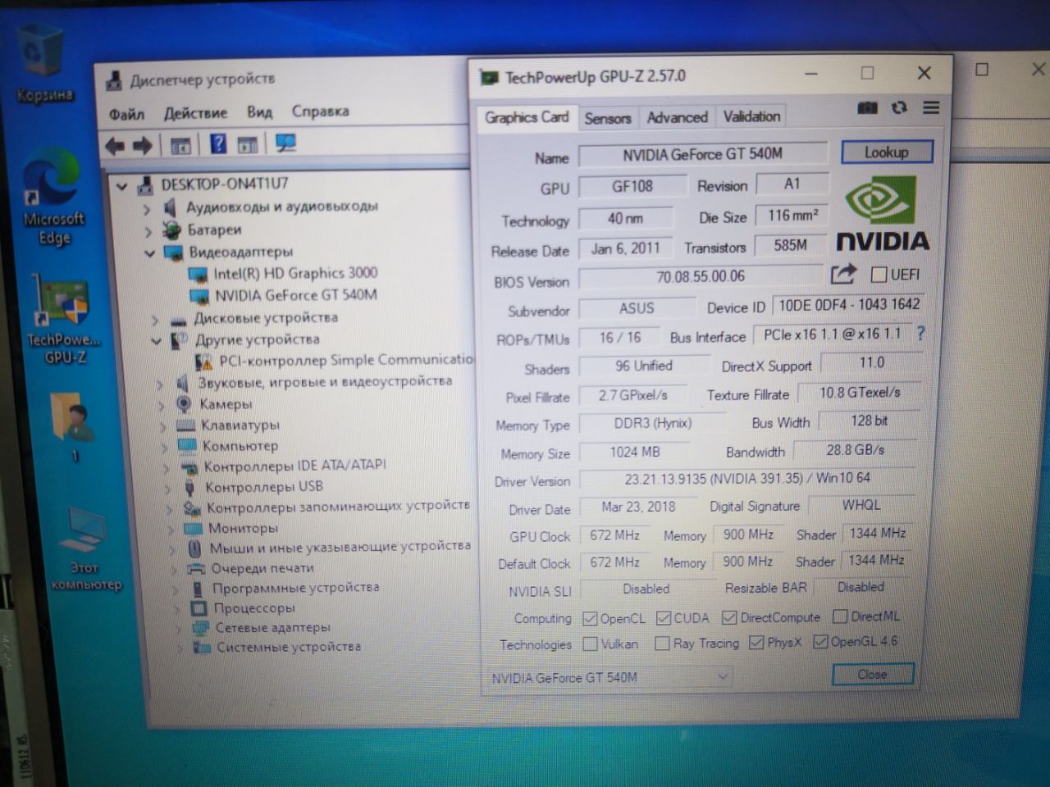The width and height of the screenshot is (1050, 787).
Task: Click the Name field NVIDIA GeForce GT 540M
Action: point(702,154)
